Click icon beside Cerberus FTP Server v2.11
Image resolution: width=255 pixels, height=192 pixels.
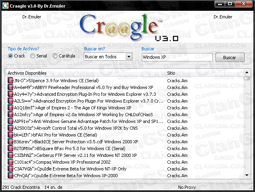pos(10,155)
